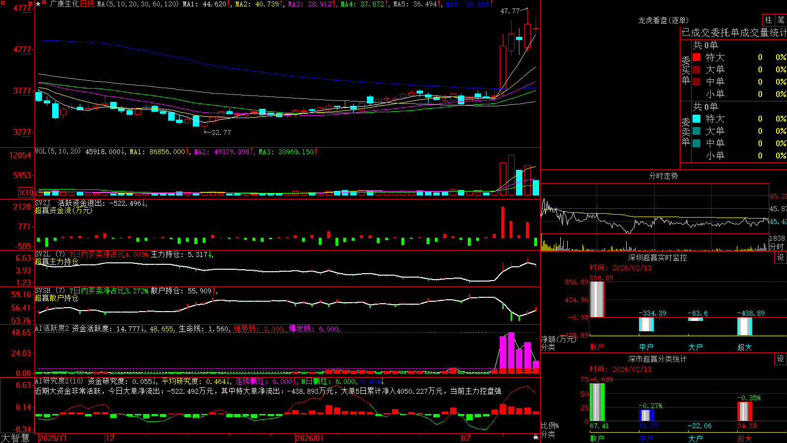787x443 pixels.
Task: Click the 超大 bar valued -438.89
Action: coord(745,326)
